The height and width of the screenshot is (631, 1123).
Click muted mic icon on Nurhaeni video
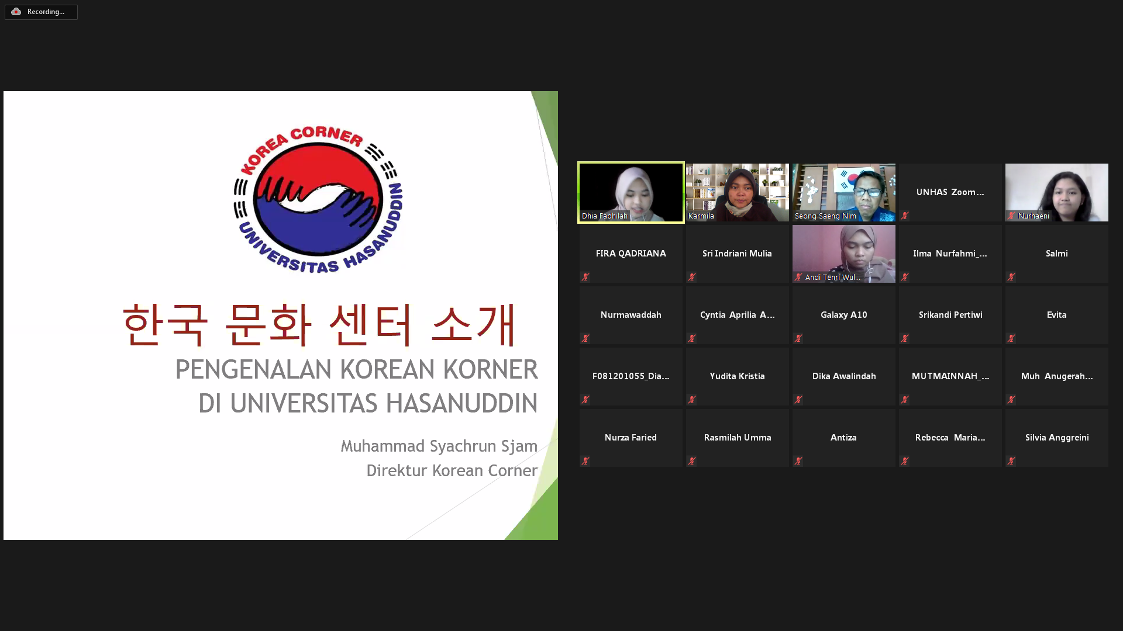(x=1011, y=216)
